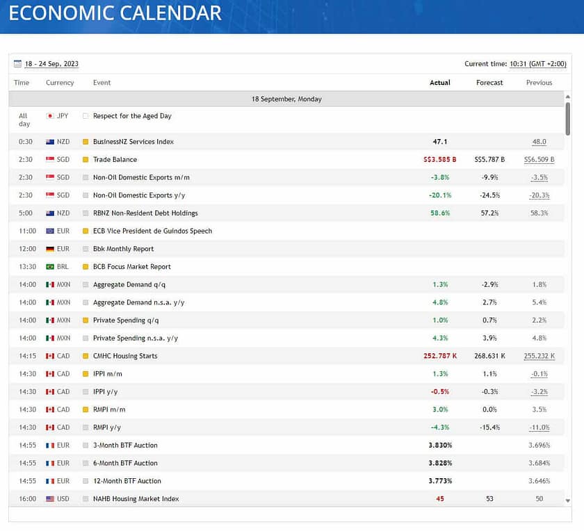
Task: Click the scroll down arrow of the calendar list
Action: tap(568, 500)
